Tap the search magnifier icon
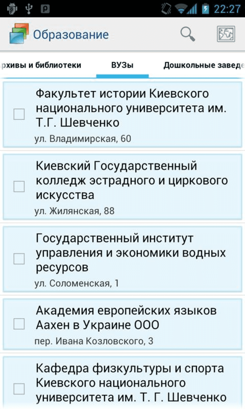 click(188, 34)
